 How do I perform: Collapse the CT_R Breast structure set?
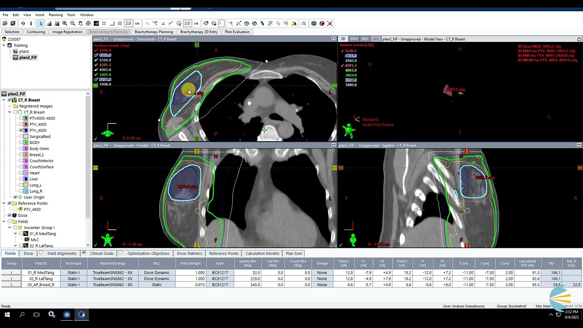click(x=10, y=112)
